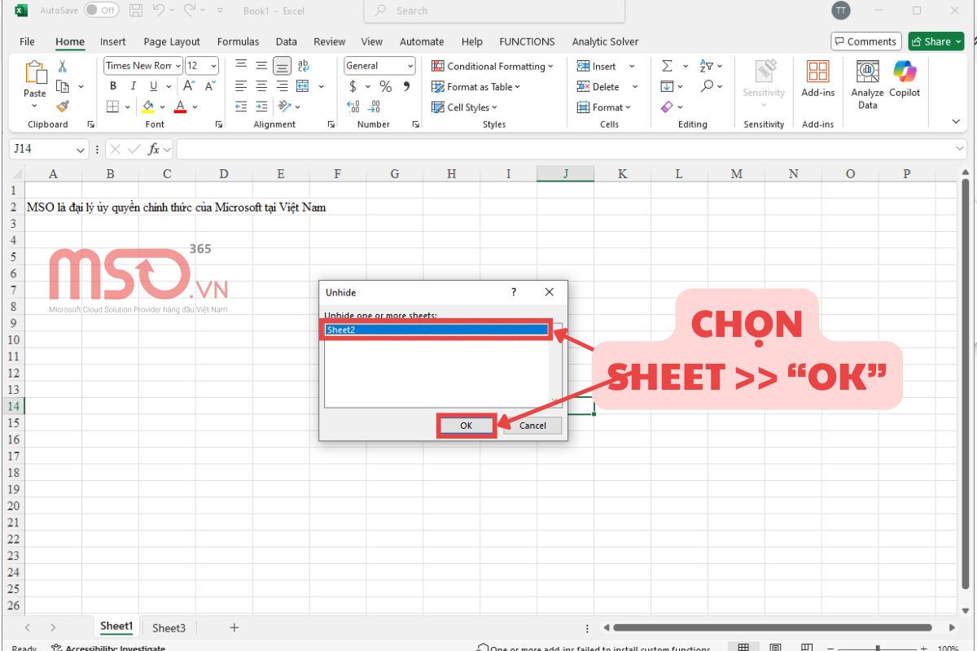This screenshot has height=651, width=977.
Task: Click the Merge & Center icon
Action: (303, 86)
